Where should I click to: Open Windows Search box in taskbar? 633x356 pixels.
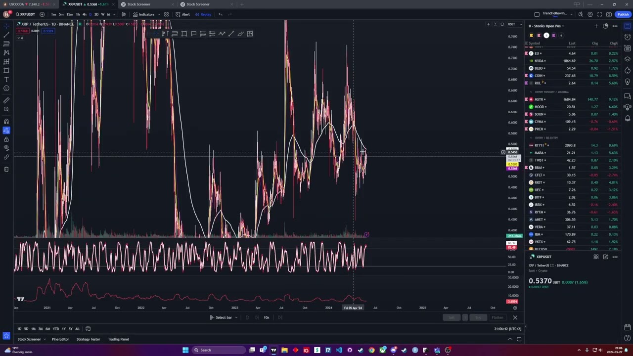(x=218, y=350)
